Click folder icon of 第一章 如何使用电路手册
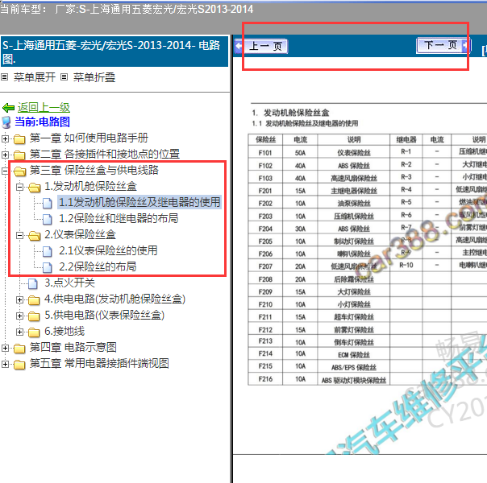This screenshot has width=487, height=483. pos(19,139)
